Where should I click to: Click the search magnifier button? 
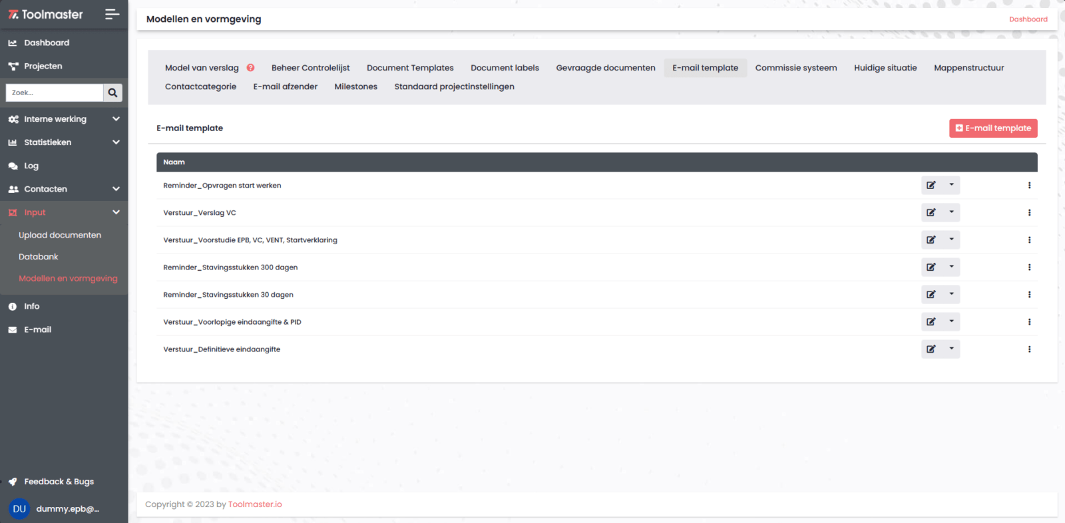(113, 92)
